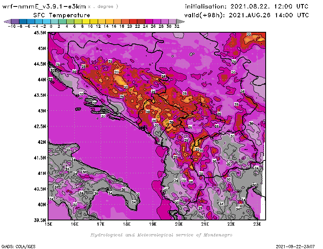The width and height of the screenshot is (323, 249).
Task: Click the Hydrological and Meteorological service of Montenegro caption
Action: (161, 235)
